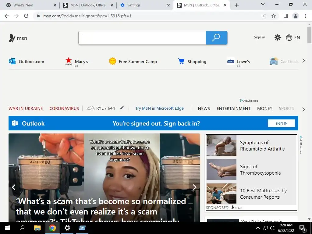
Task: Click the Outlook logo in blue banner
Action: pyautogui.click(x=15, y=123)
